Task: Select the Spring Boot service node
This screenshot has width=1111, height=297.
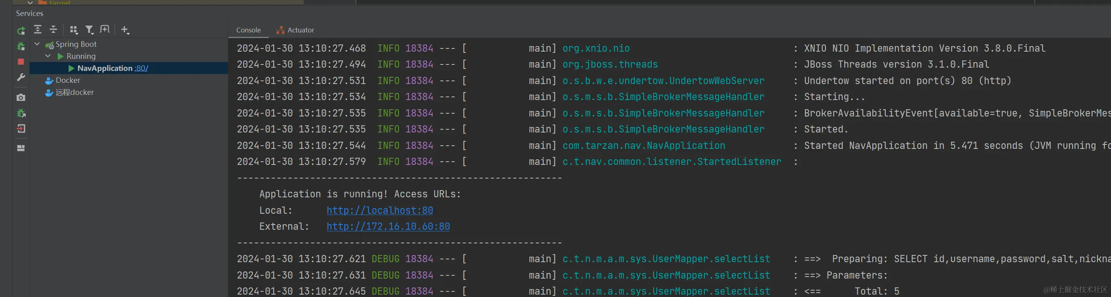Action: [x=76, y=44]
